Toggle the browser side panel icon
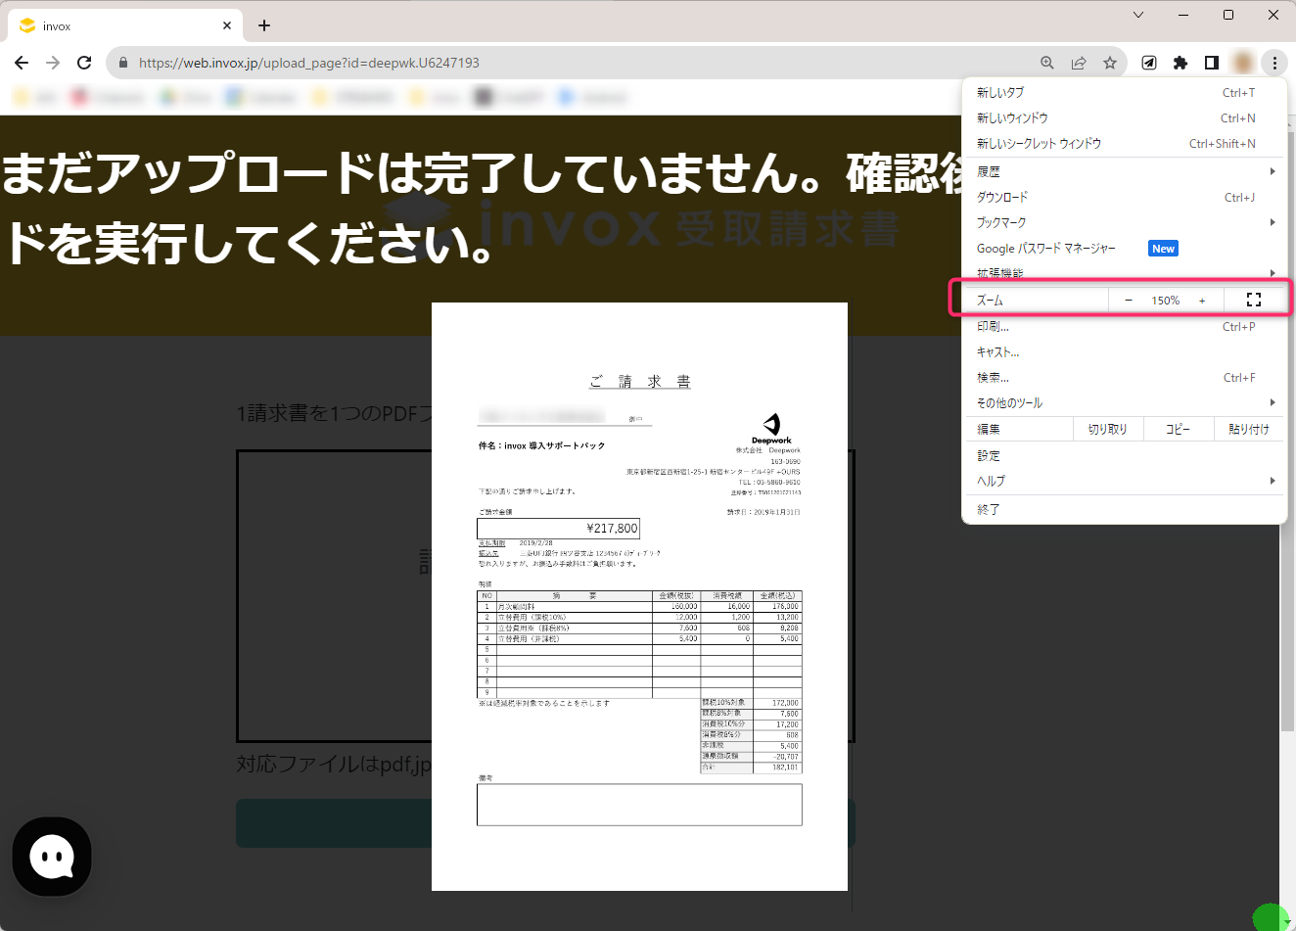Viewport: 1296px width, 931px height. (x=1212, y=63)
